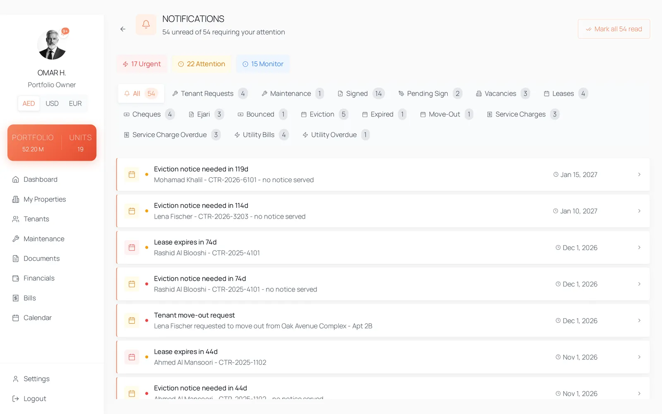Filter by 22 Attention notifications

202,64
